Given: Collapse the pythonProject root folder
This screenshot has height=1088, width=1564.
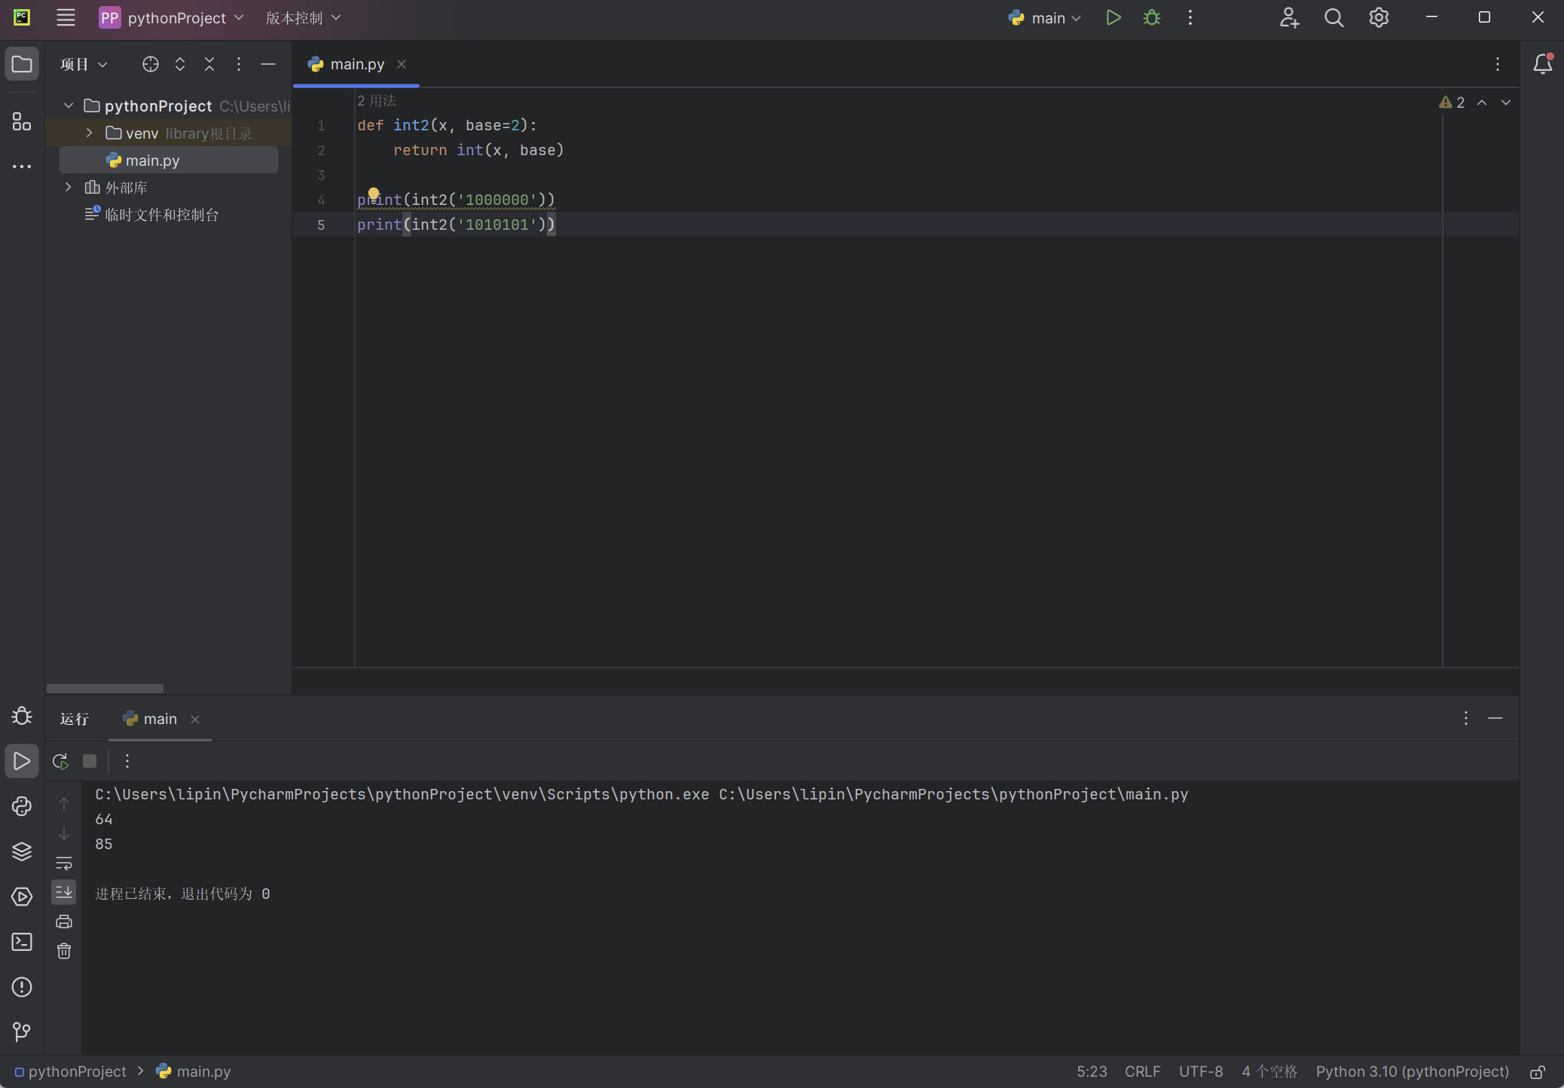Looking at the screenshot, I should pyautogui.click(x=69, y=105).
